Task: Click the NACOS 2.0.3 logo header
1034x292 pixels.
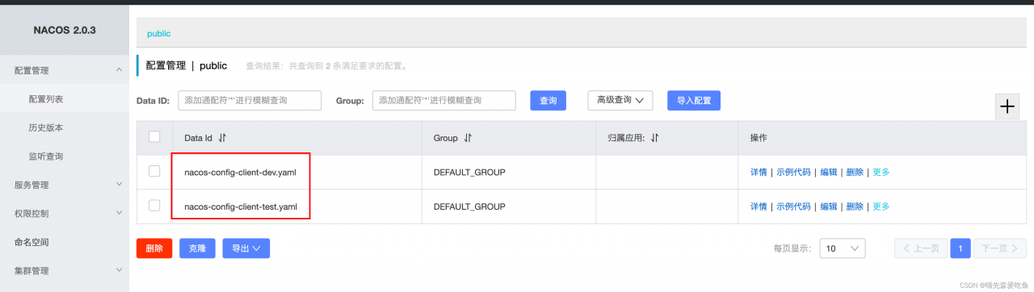Action: point(65,30)
